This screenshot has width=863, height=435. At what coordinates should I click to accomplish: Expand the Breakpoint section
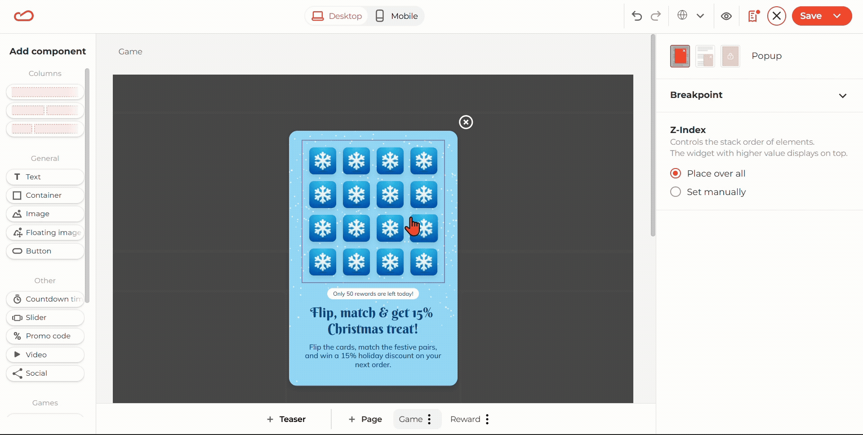(x=842, y=95)
